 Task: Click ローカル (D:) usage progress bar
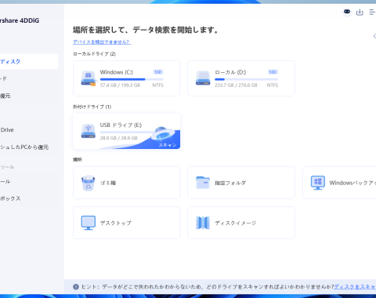(246, 79)
